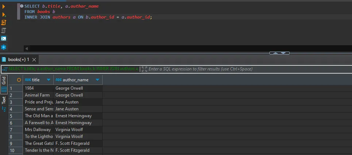
Task: Click the Sense and Sensibility title cell
Action: tap(38, 109)
